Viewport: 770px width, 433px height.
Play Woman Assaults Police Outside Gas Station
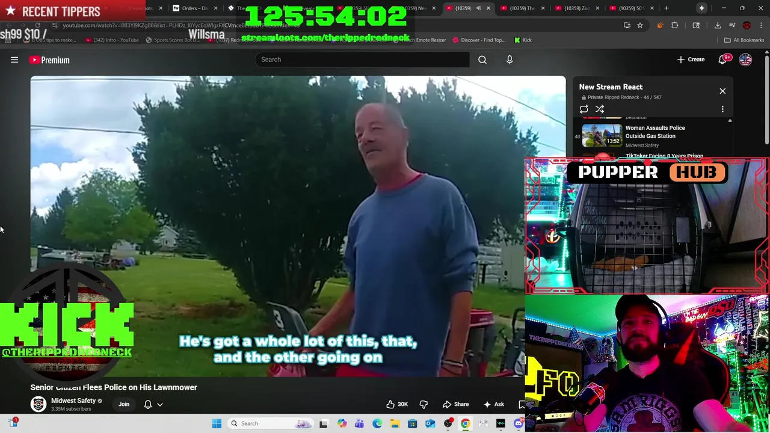[x=602, y=136]
